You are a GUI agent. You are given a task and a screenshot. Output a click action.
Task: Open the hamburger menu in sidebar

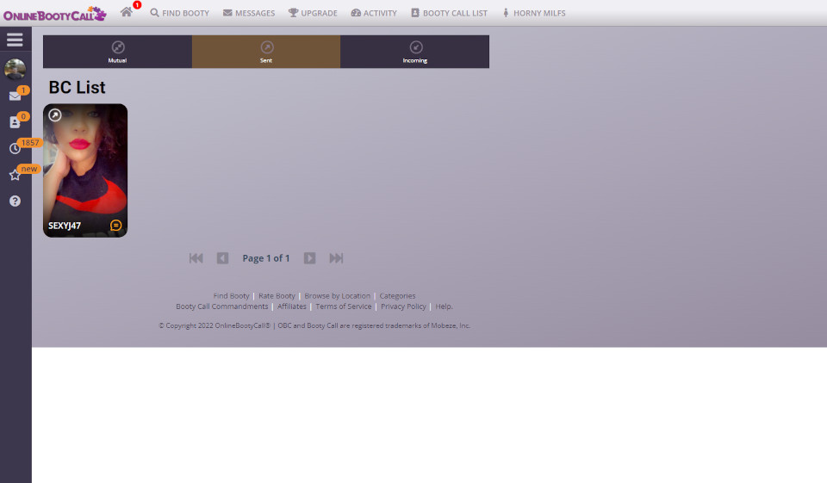(15, 40)
